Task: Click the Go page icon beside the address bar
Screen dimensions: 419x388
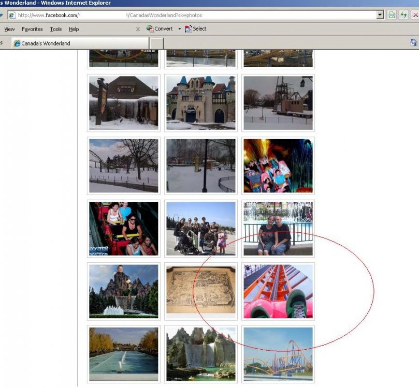Action: [x=391, y=15]
